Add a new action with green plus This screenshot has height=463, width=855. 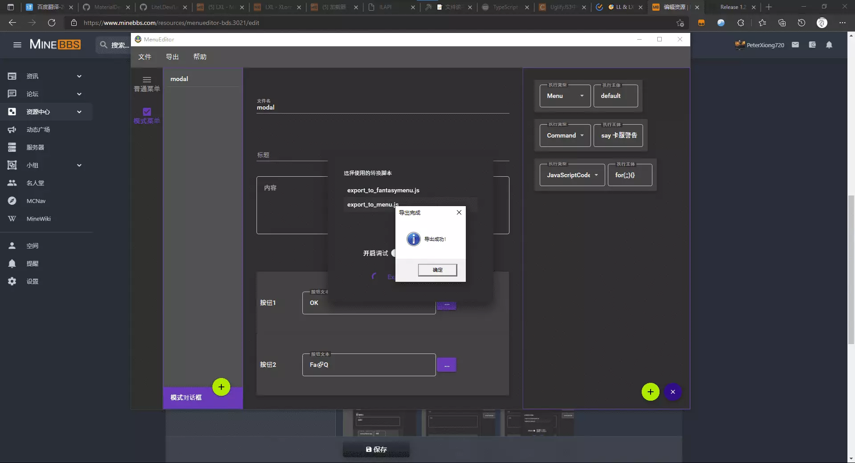pyautogui.click(x=651, y=392)
